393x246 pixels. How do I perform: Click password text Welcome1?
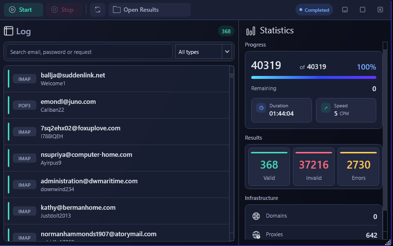tap(53, 83)
